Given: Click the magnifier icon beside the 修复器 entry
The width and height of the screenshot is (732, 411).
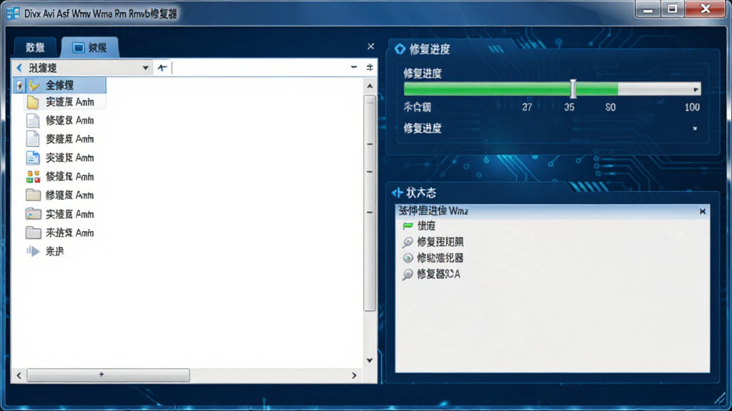Looking at the screenshot, I should tap(407, 274).
